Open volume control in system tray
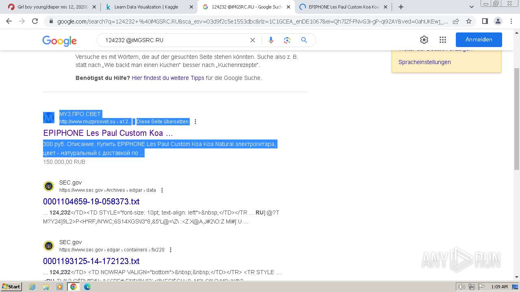Image resolution: width=520 pixels, height=292 pixels. point(462,287)
